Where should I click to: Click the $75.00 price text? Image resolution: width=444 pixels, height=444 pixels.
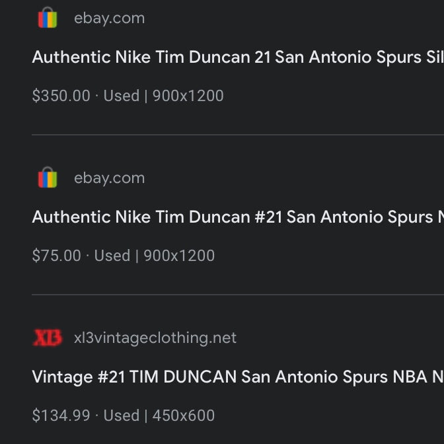[x=56, y=256]
